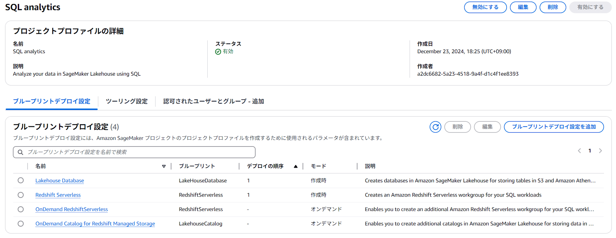Open OnDemand Catalog for Redshift Managed Storage link
616x238 pixels.
95,224
